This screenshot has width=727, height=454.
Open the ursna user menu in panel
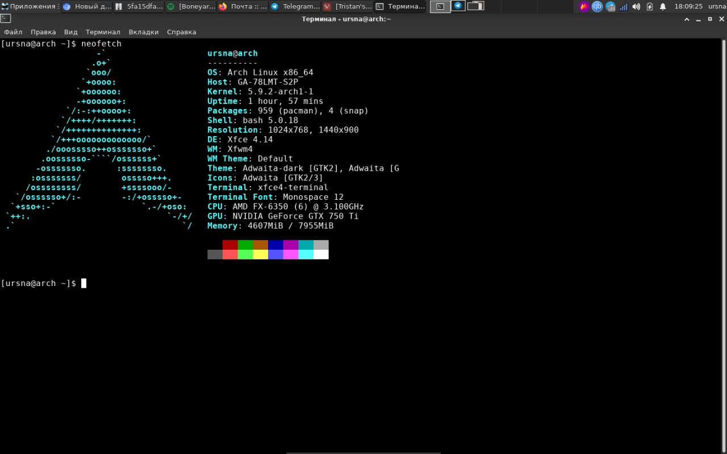click(x=717, y=6)
